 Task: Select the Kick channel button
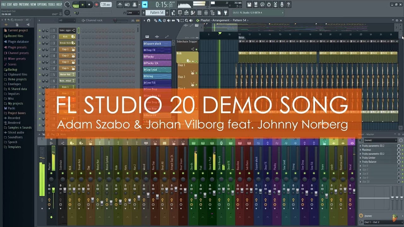[67, 37]
